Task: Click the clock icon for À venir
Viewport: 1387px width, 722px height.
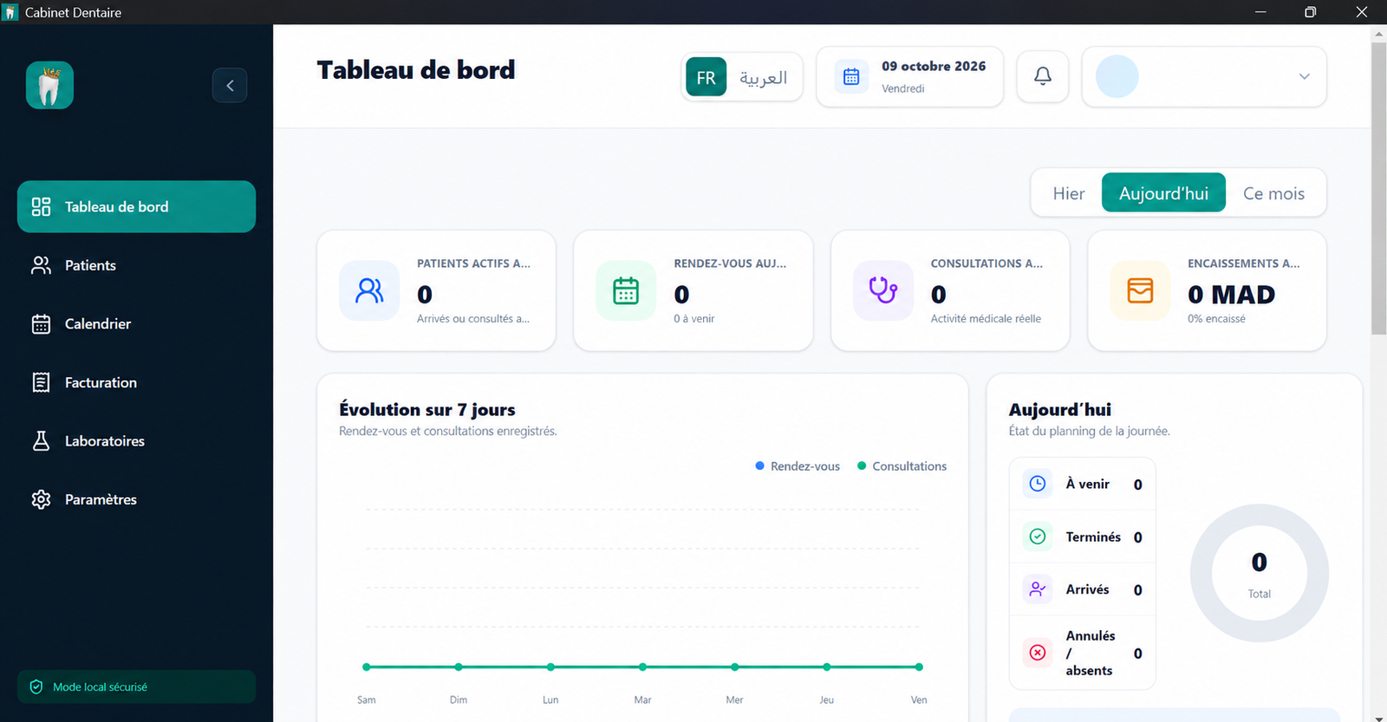Action: tap(1038, 484)
